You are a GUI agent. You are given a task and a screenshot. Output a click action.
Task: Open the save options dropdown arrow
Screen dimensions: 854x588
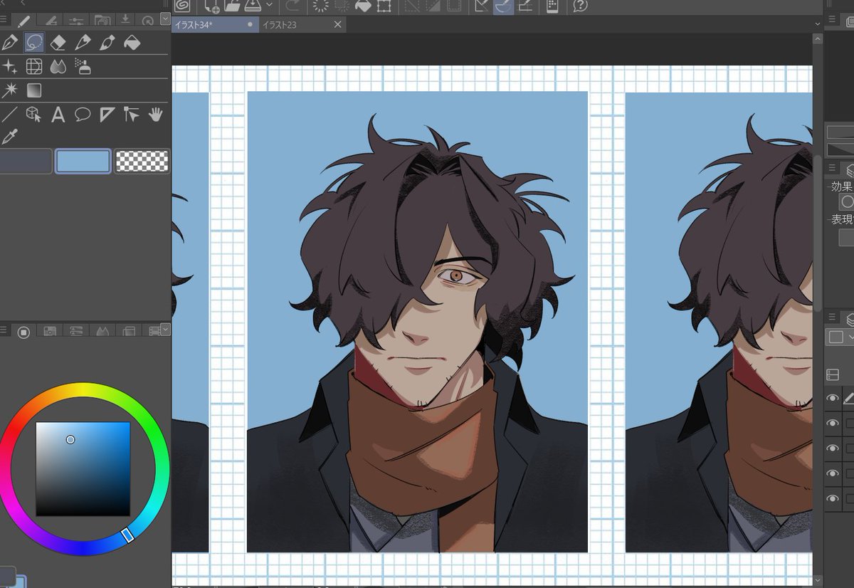(x=269, y=6)
